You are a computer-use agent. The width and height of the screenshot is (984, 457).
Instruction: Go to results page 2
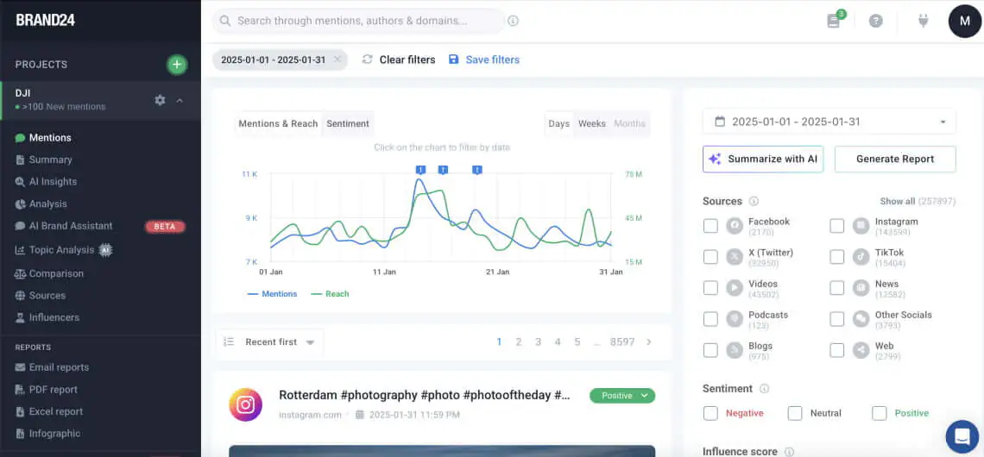pyautogui.click(x=519, y=342)
